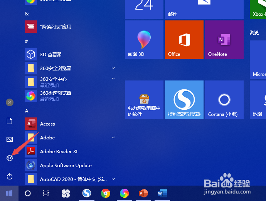Open Cortana circle on the taskbar

pos(28,193)
